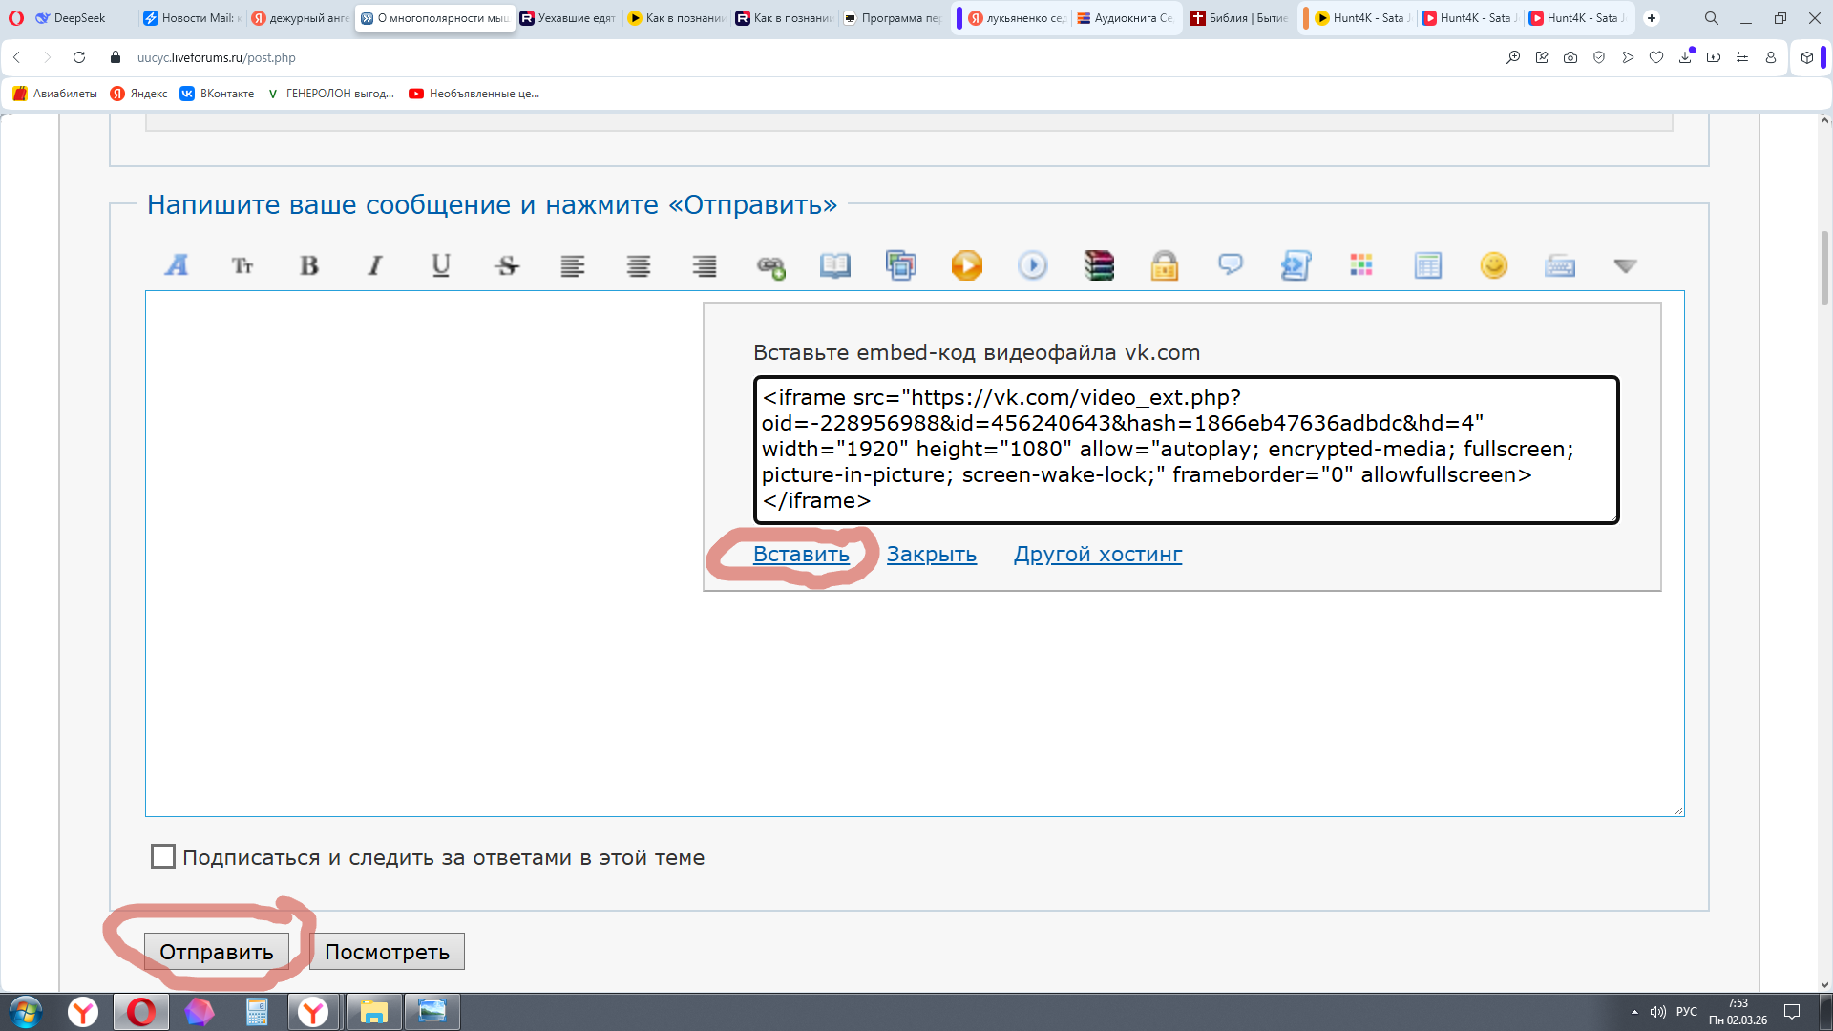1833x1031 pixels.
Task: Click the strikethrough formatting icon
Action: pyautogui.click(x=507, y=265)
